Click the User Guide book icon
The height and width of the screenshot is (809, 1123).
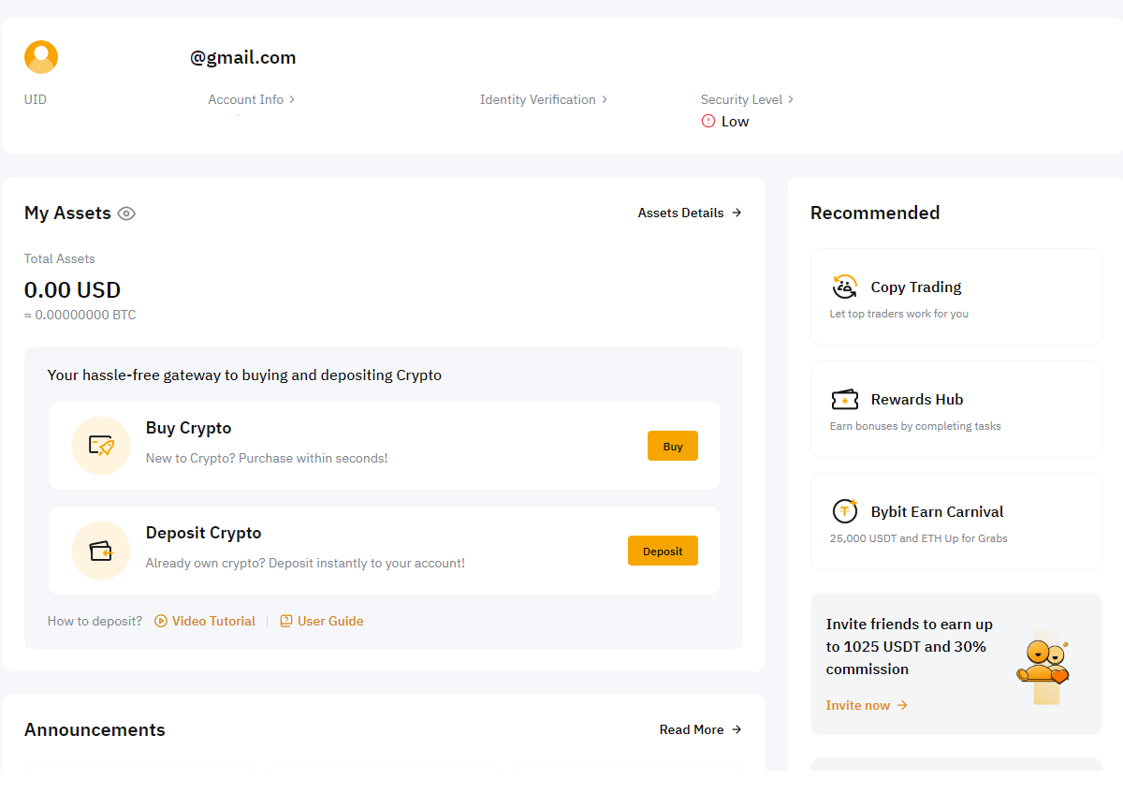coord(286,621)
